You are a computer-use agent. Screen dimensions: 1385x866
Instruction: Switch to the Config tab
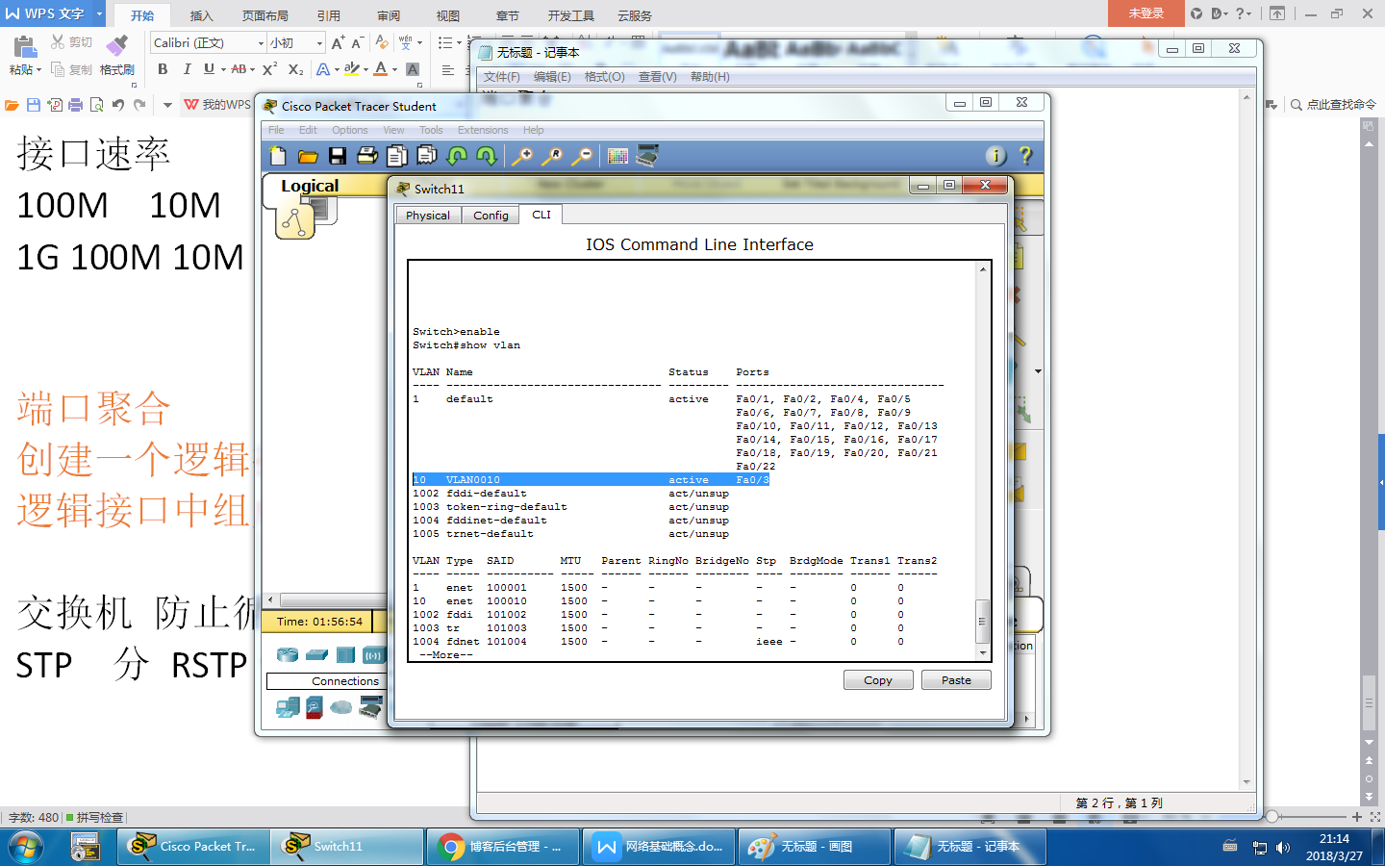coord(491,216)
